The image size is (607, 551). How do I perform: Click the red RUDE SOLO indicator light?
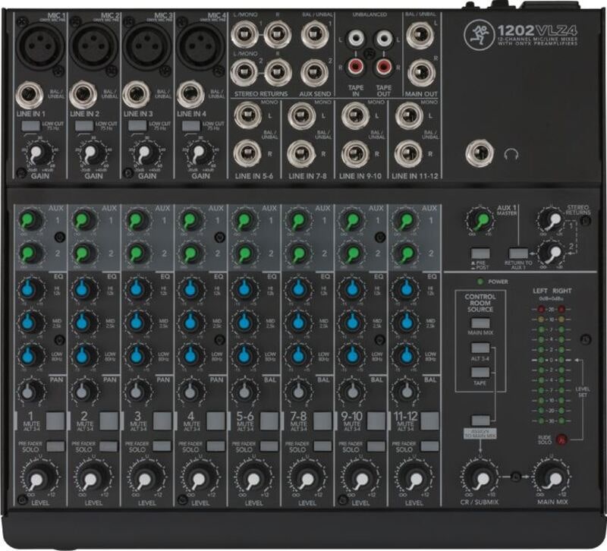pyautogui.click(x=562, y=439)
